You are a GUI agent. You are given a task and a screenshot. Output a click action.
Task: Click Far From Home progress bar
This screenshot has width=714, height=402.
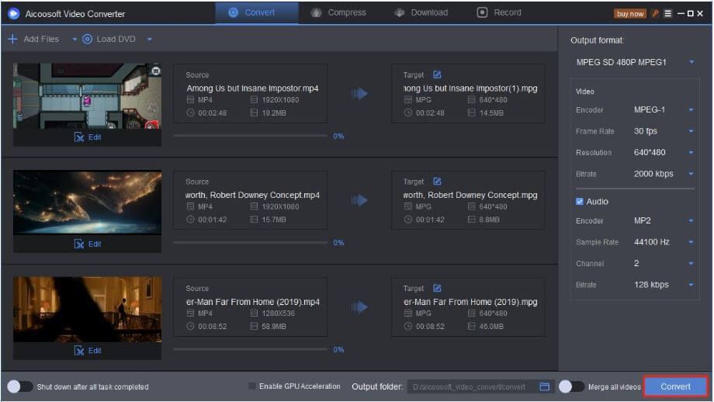pyautogui.click(x=251, y=349)
